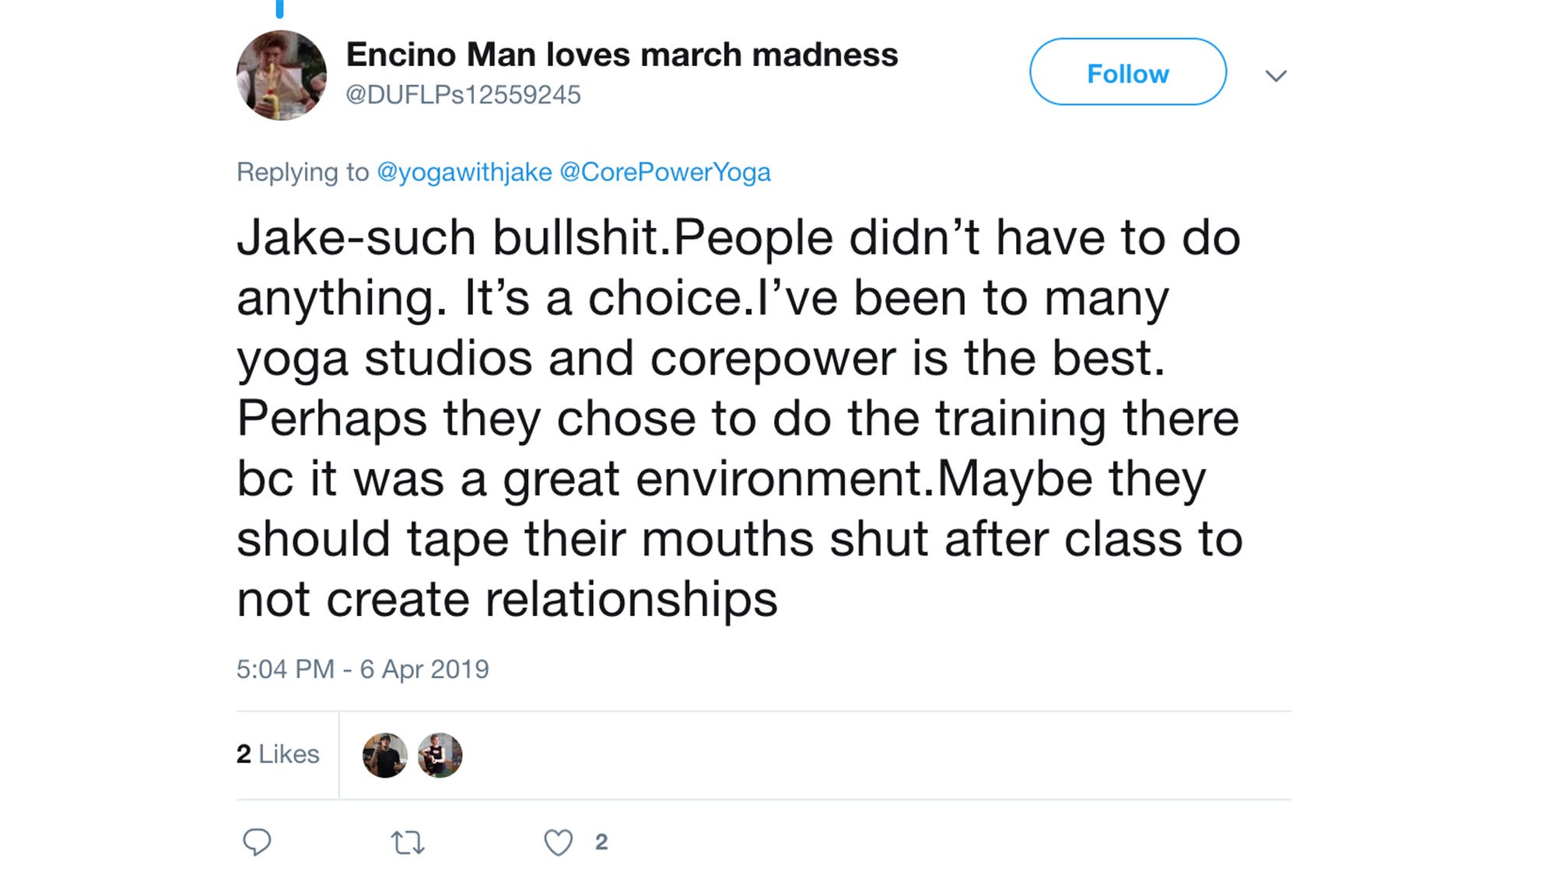Click the Replying to label
The height and width of the screenshot is (875, 1556).
click(x=303, y=172)
